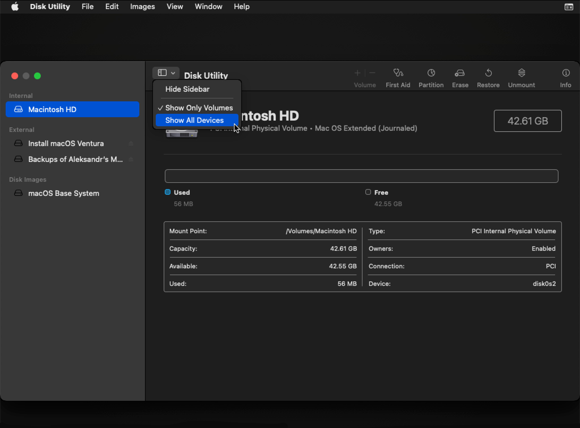The width and height of the screenshot is (580, 428).
Task: Select Macintosh HD in the sidebar
Action: [x=72, y=109]
